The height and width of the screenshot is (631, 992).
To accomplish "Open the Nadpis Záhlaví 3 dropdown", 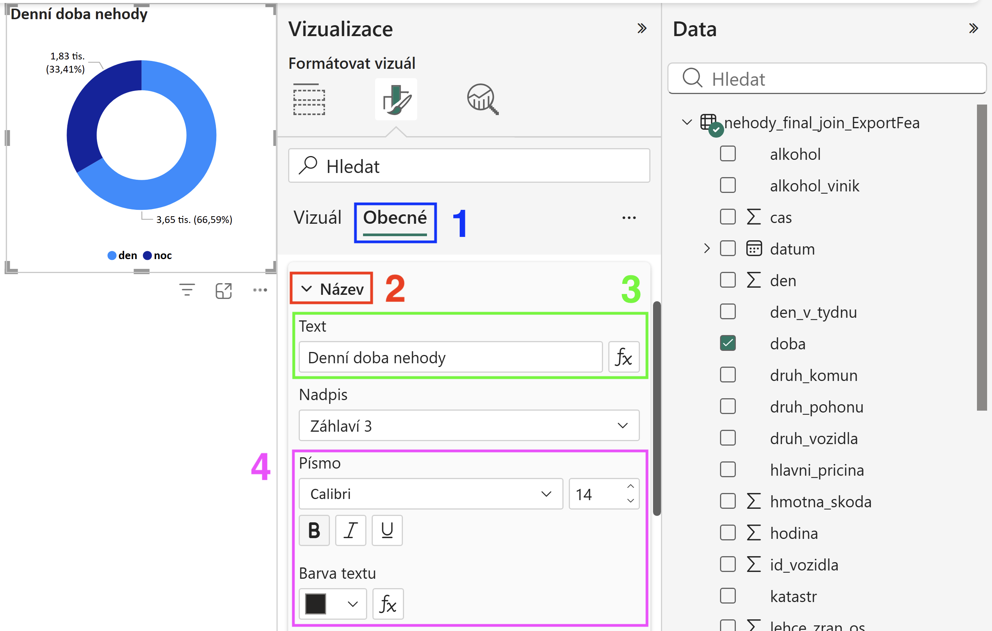I will (x=469, y=425).
